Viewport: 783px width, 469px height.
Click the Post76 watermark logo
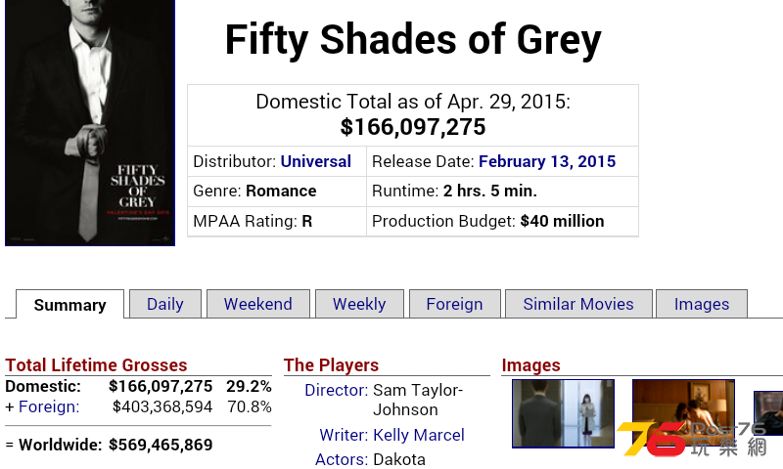[692, 439]
